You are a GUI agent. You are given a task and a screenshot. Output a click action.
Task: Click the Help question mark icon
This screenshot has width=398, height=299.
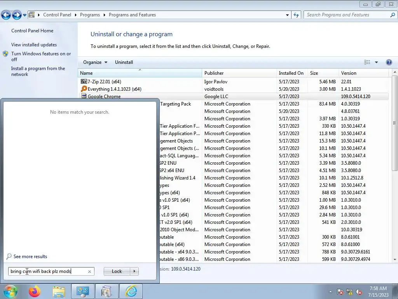pos(389,62)
